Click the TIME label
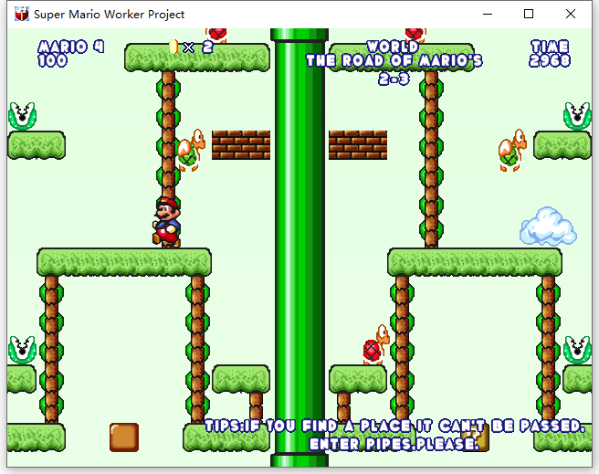Image resolution: width=599 pixels, height=474 pixels. pos(550,47)
